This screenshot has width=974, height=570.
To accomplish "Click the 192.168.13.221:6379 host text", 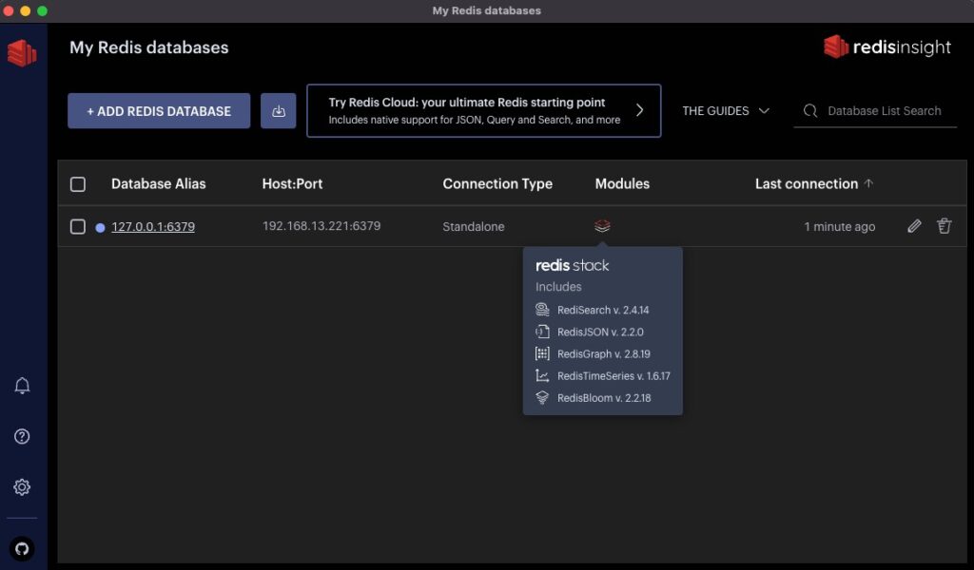I will 321,226.
